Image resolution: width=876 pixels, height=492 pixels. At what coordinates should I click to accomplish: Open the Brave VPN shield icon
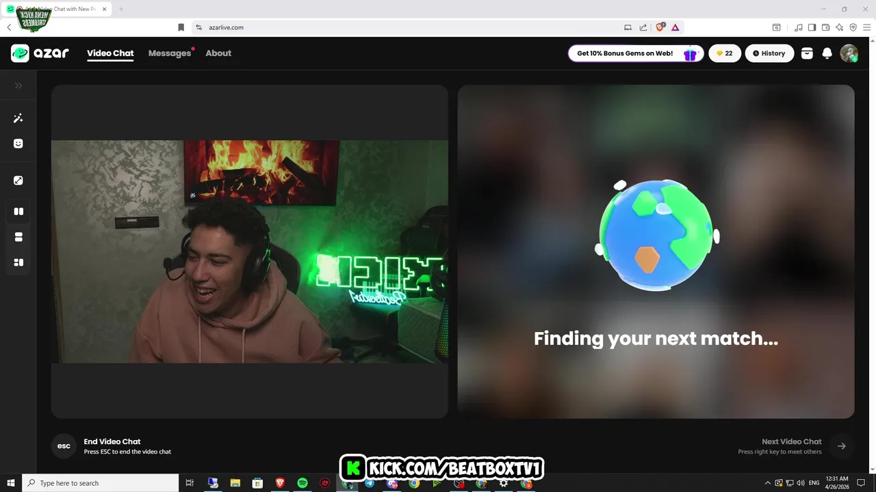[x=853, y=27]
